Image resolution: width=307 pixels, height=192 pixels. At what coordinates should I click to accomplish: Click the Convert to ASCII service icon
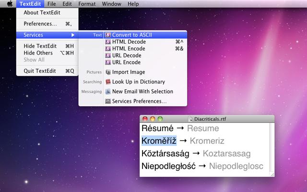(108, 35)
